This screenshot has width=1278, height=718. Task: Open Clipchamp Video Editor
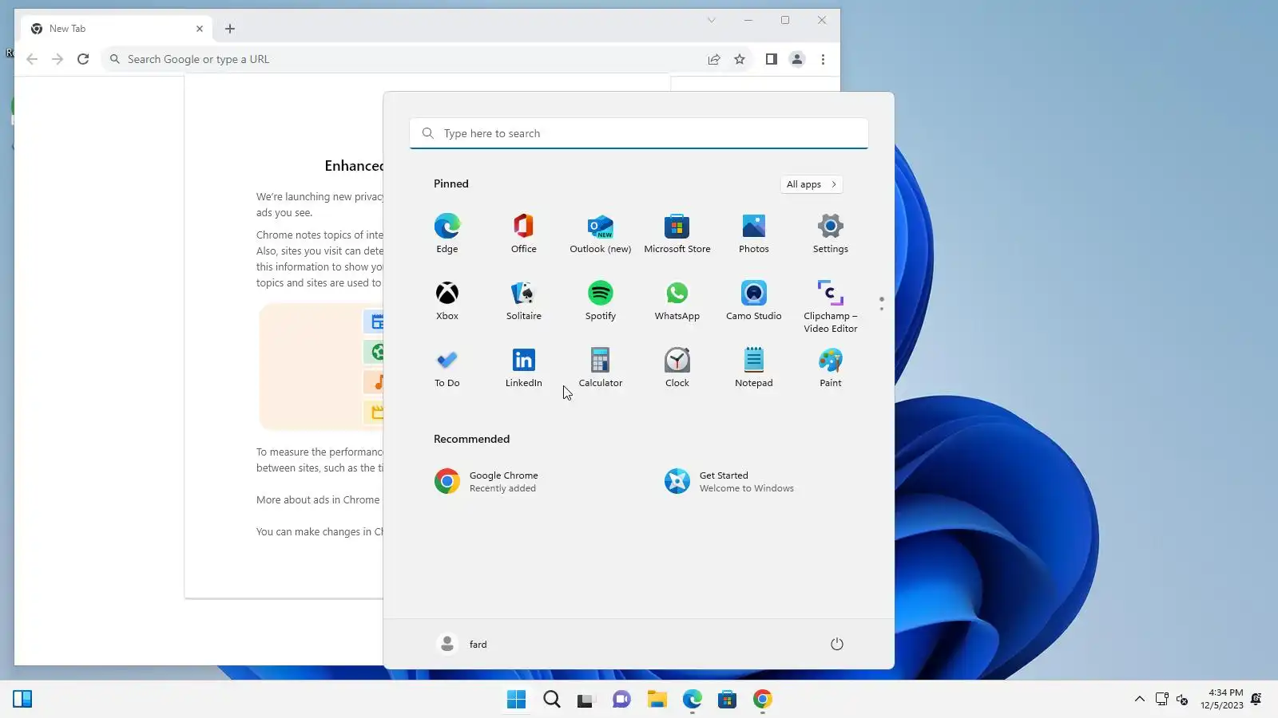click(x=831, y=306)
